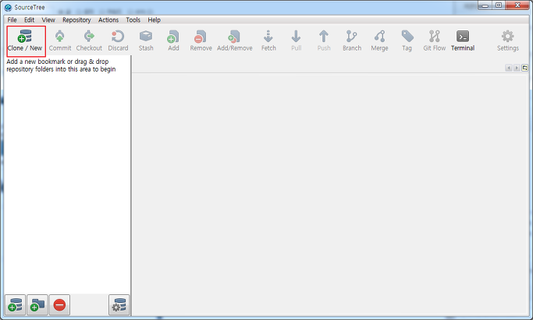Open the View menu
The height and width of the screenshot is (320, 533).
[x=48, y=20]
